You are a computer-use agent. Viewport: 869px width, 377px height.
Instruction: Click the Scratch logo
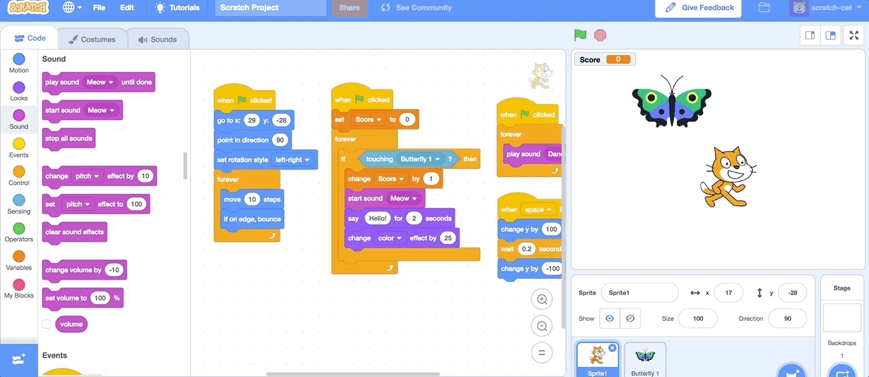(x=28, y=8)
